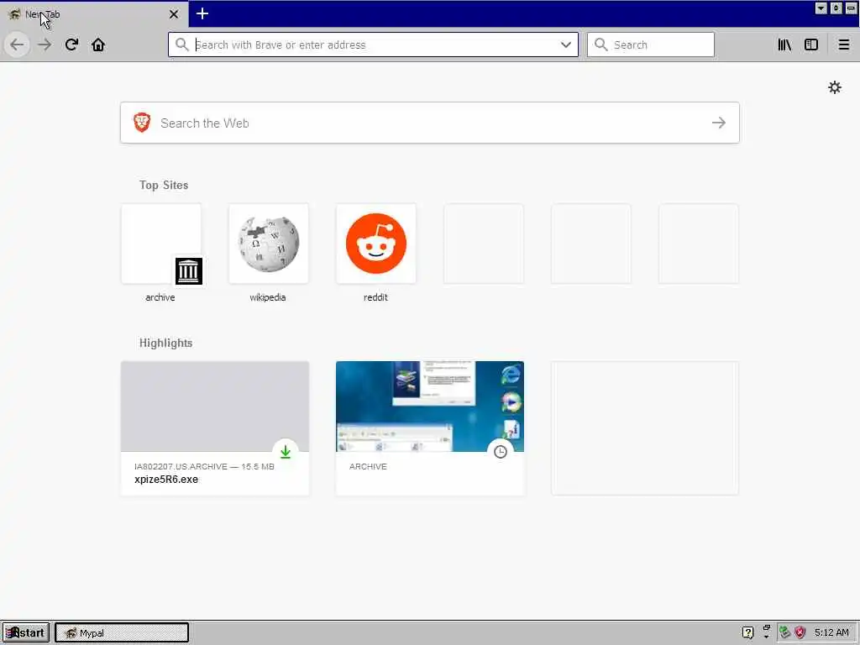
Task: Click the restore window button
Action: [836, 8]
